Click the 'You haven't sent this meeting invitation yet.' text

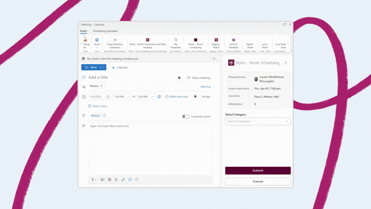click(113, 59)
